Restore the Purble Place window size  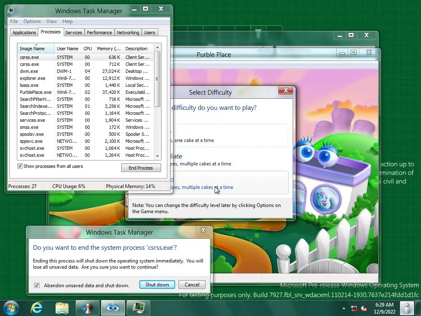click(x=354, y=52)
